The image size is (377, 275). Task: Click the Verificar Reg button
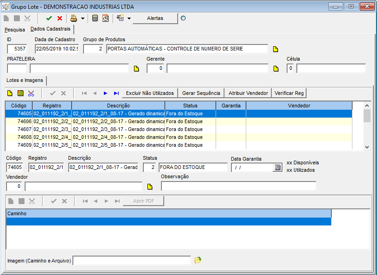[289, 93]
